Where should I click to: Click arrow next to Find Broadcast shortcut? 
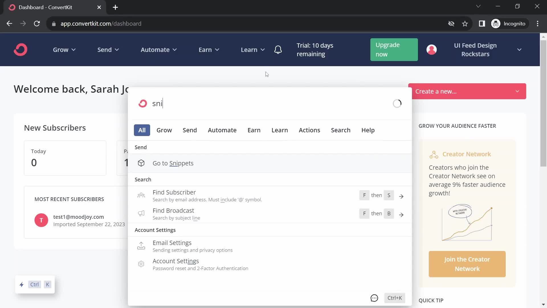point(401,214)
